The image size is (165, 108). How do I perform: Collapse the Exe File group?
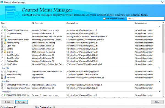tap(159, 68)
